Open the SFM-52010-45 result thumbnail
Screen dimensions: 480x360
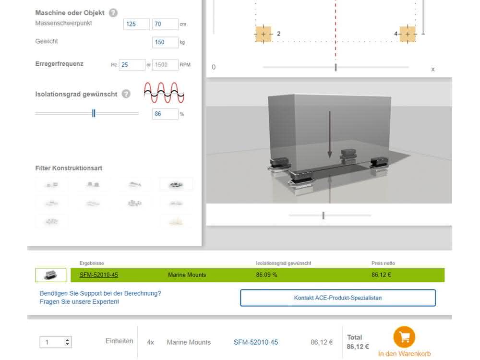(51, 275)
